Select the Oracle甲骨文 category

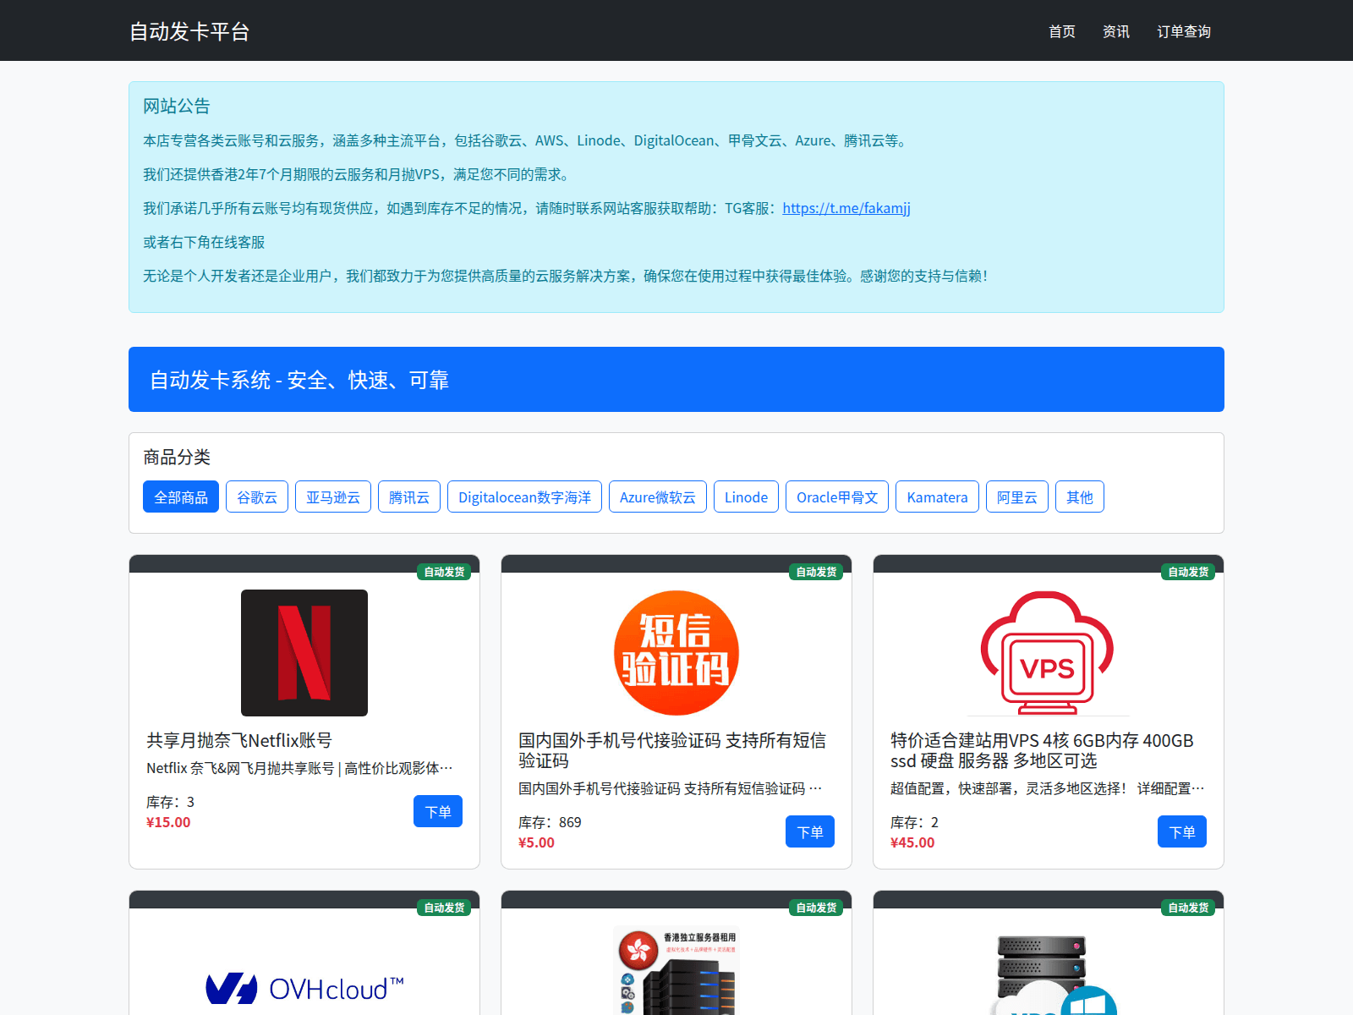pos(837,497)
